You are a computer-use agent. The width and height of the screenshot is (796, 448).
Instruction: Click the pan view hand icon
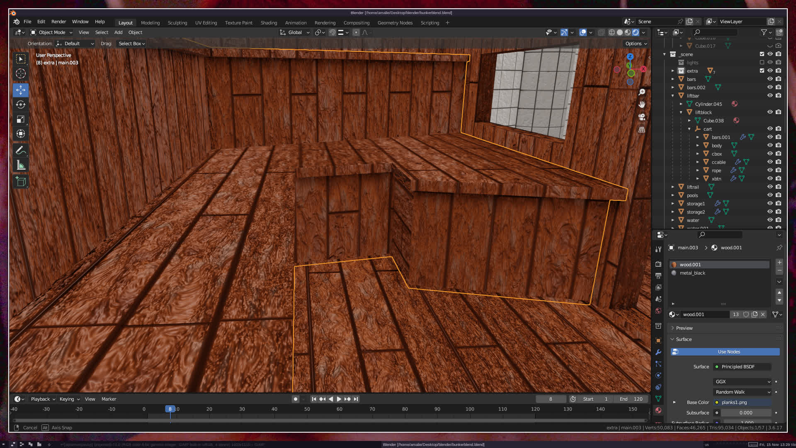tap(642, 105)
